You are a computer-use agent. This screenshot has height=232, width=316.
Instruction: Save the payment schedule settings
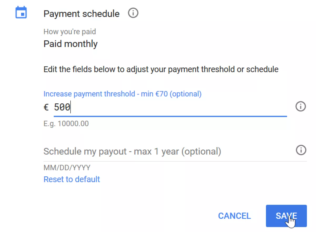coord(286,216)
